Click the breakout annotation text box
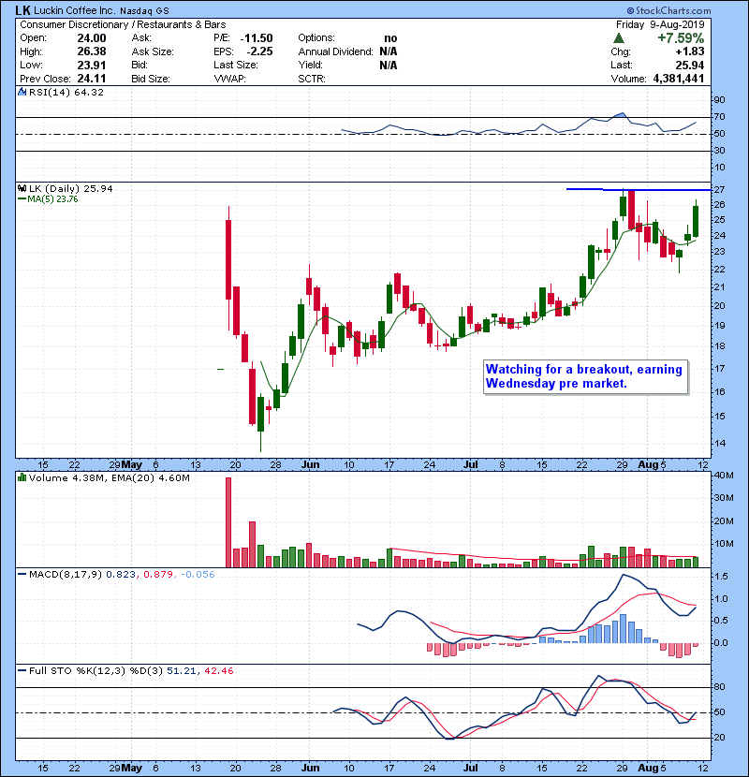The height and width of the screenshot is (777, 749). 585,376
